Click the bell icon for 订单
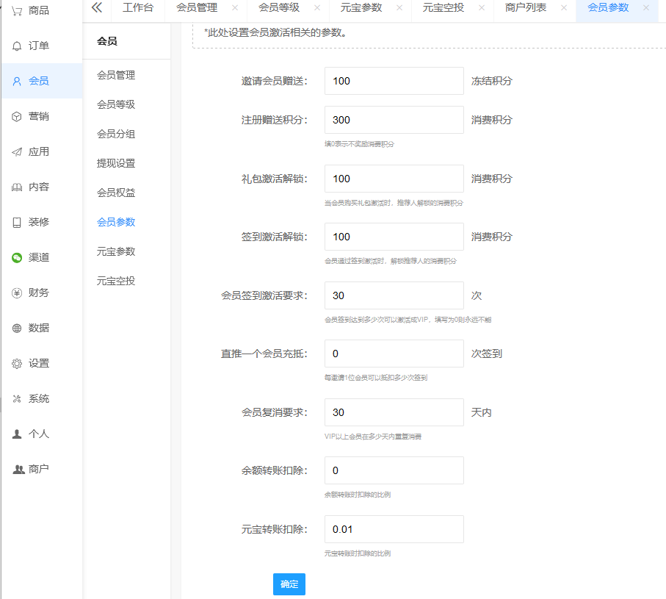 [17, 46]
